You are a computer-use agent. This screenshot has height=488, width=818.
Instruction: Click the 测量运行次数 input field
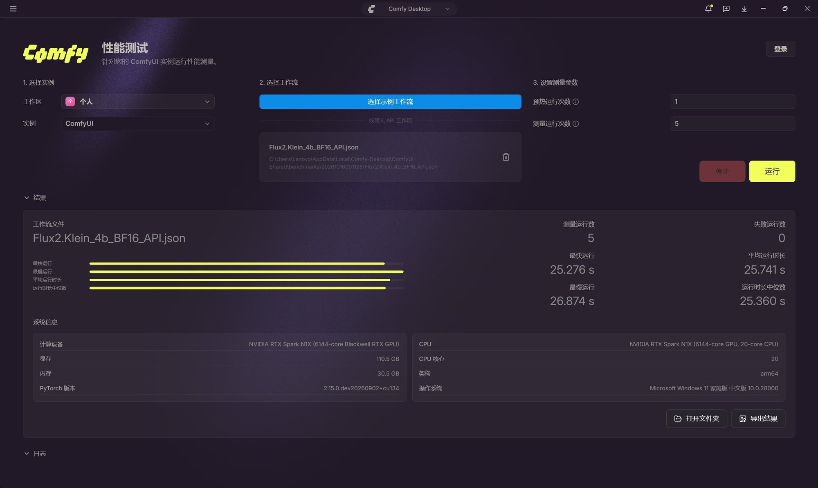[733, 123]
